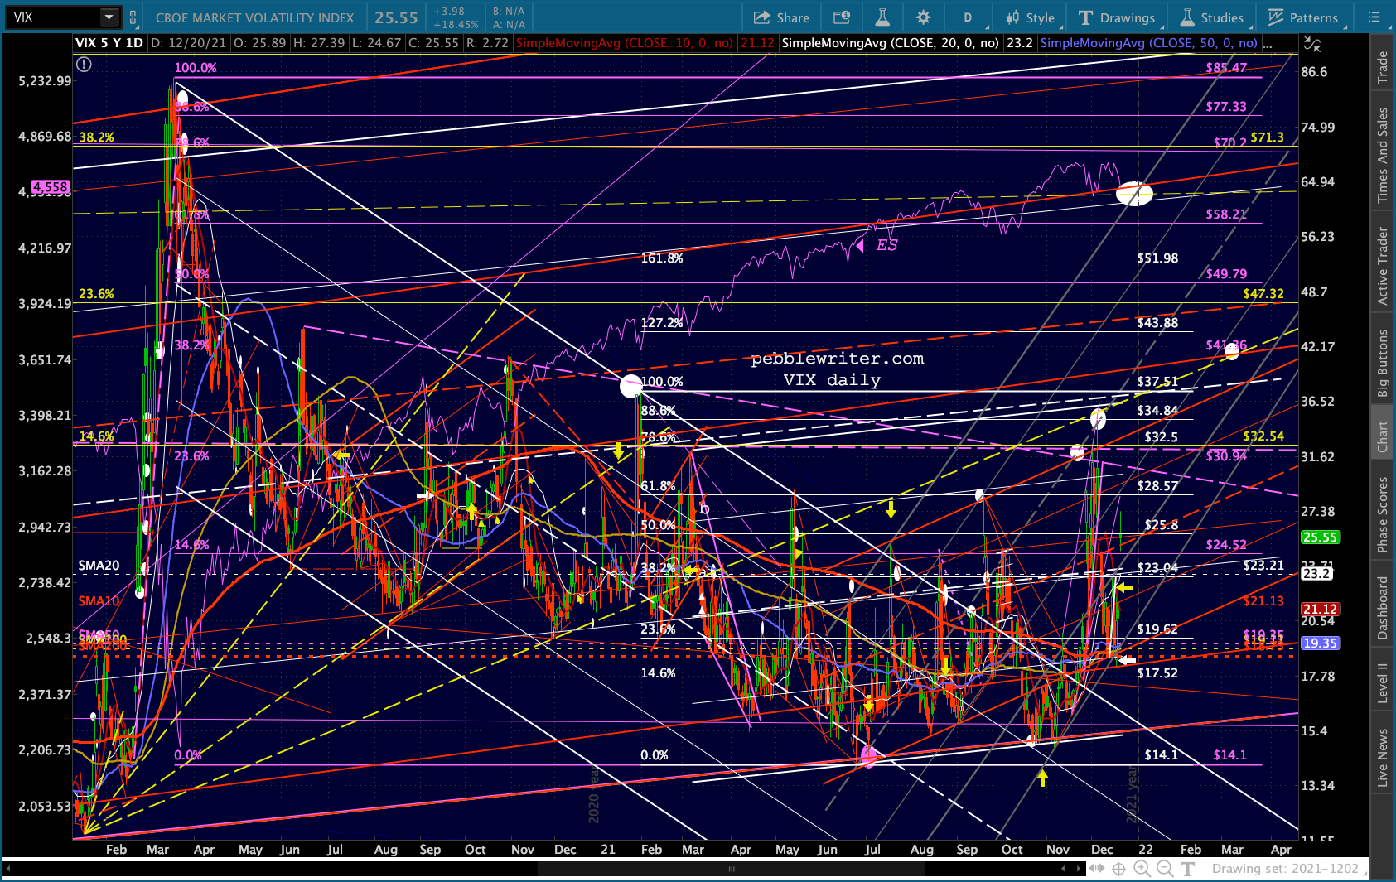Switch to the Active Trader sidebar tab
Image resolution: width=1396 pixels, height=882 pixels.
1382,266
